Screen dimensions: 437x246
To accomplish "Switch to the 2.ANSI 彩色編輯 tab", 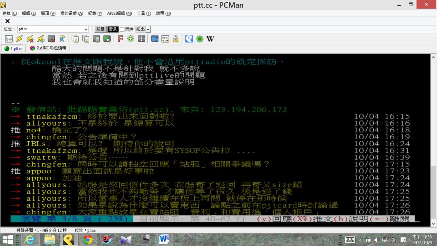I will (48, 48).
